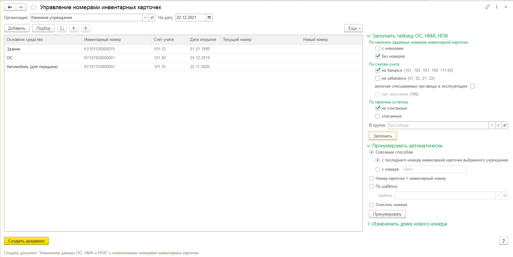This screenshot has width=513, height=257.
Task: Enable the 'с номерами' checkbox
Action: pos(378,49)
